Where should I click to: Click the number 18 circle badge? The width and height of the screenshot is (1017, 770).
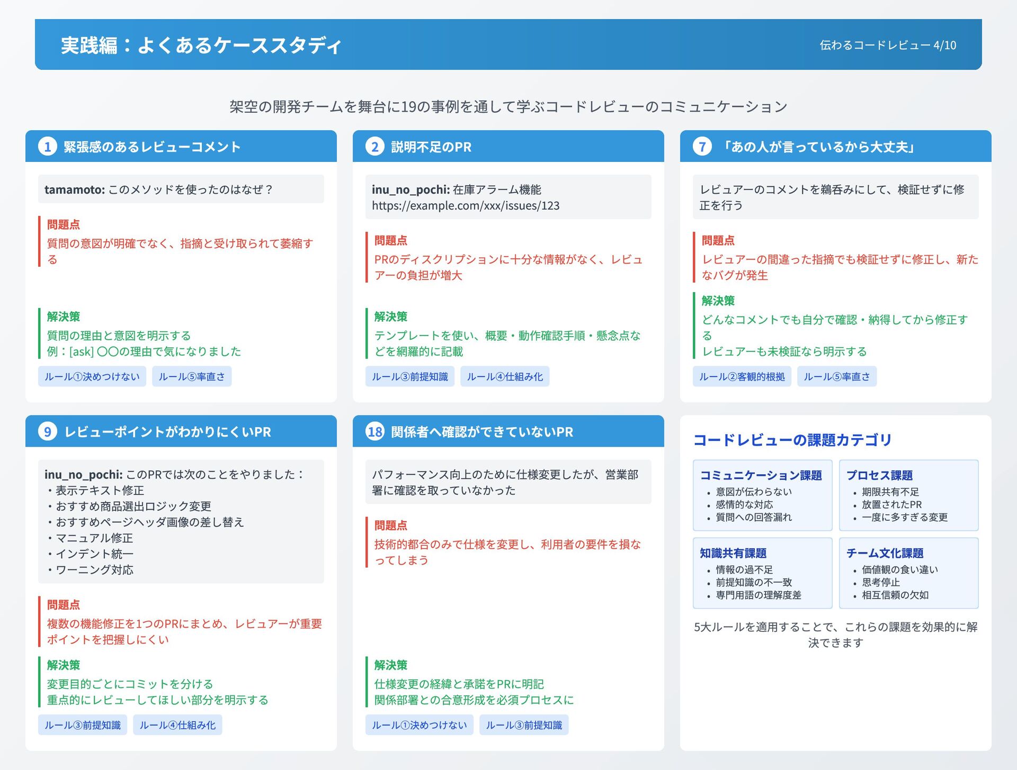(x=375, y=431)
